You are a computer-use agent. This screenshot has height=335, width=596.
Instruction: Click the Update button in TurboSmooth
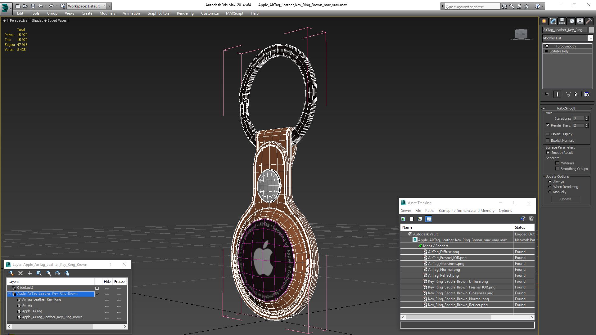pyautogui.click(x=566, y=199)
